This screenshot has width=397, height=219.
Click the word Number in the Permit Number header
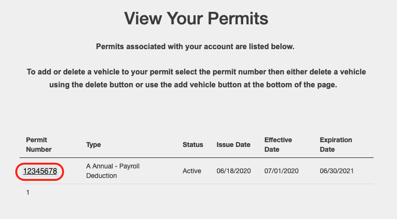39,149
